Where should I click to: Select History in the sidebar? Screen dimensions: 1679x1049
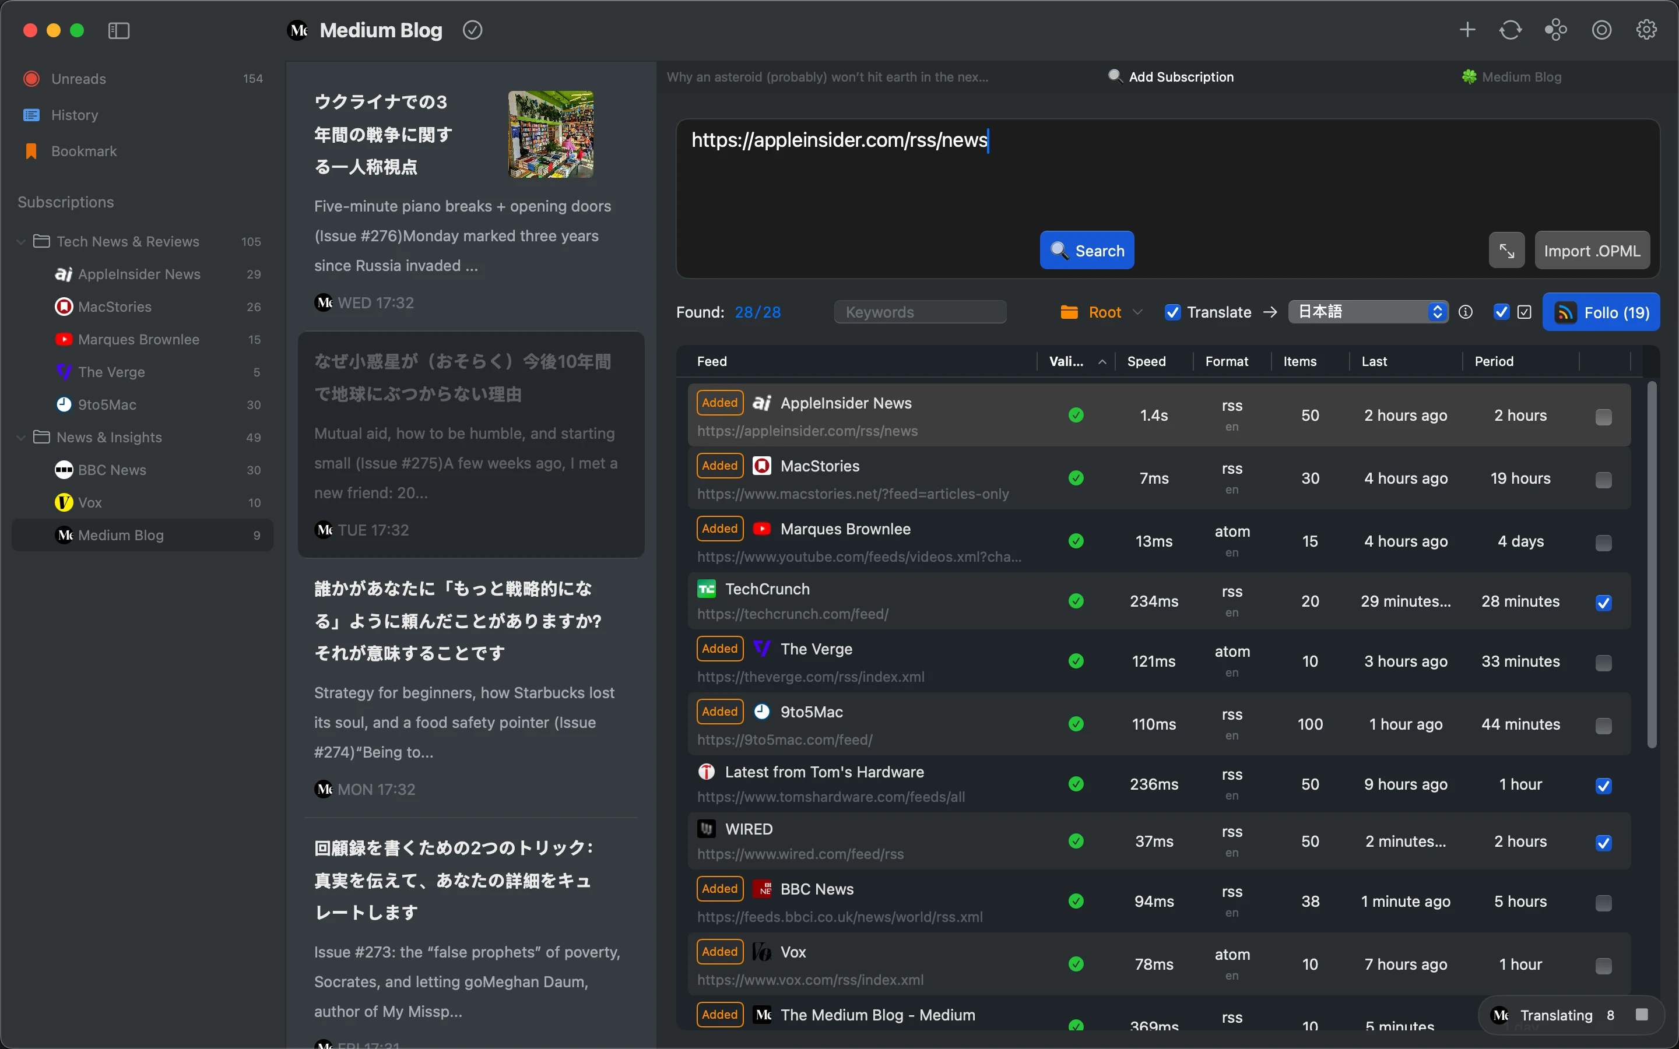pyautogui.click(x=75, y=114)
